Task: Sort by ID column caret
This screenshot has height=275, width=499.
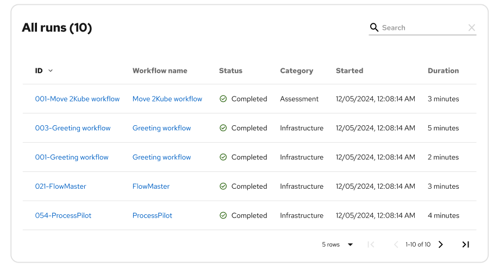Action: [x=51, y=71]
